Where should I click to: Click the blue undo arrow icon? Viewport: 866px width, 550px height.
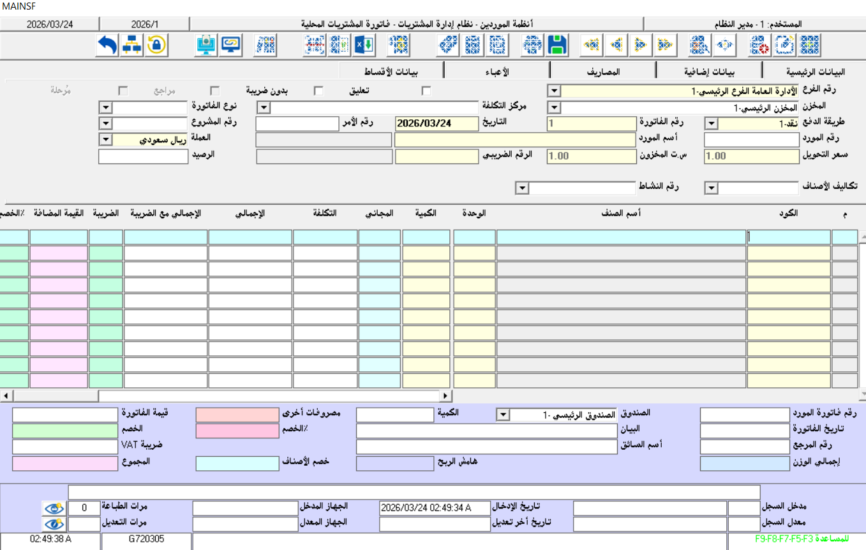point(108,45)
